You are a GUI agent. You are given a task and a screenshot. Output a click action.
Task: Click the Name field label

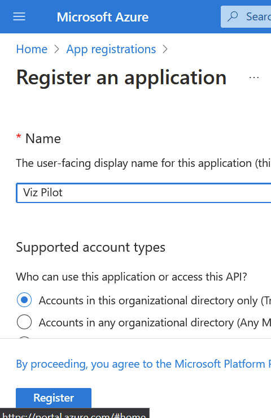[43, 139]
